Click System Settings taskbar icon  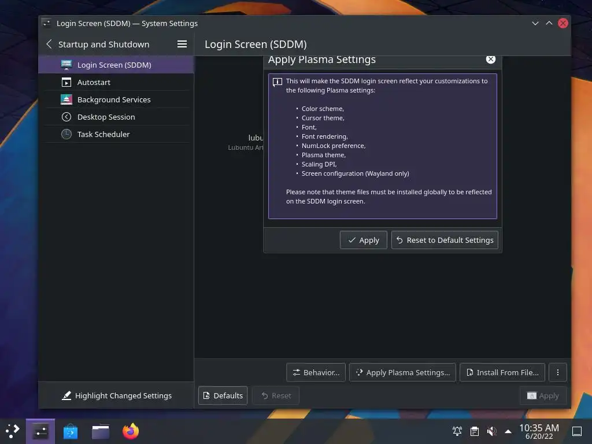40,431
